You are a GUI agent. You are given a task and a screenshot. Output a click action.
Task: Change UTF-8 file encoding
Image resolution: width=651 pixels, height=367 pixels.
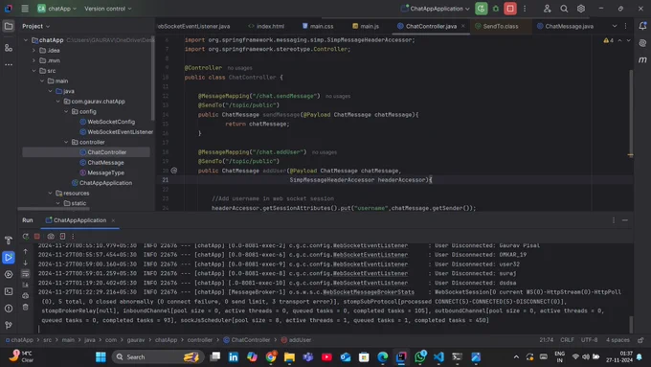pyautogui.click(x=589, y=340)
